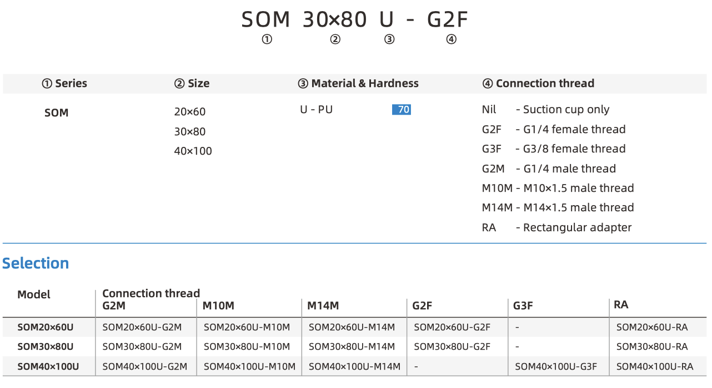The width and height of the screenshot is (712, 388).
Task: Click the '② Size' column header
Action: tap(192, 84)
